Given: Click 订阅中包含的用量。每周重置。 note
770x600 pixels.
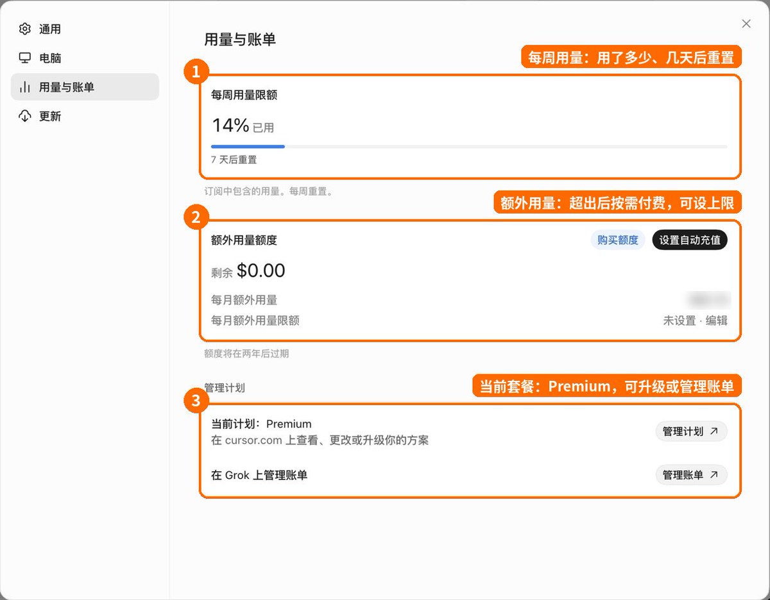Looking at the screenshot, I should pos(268,191).
